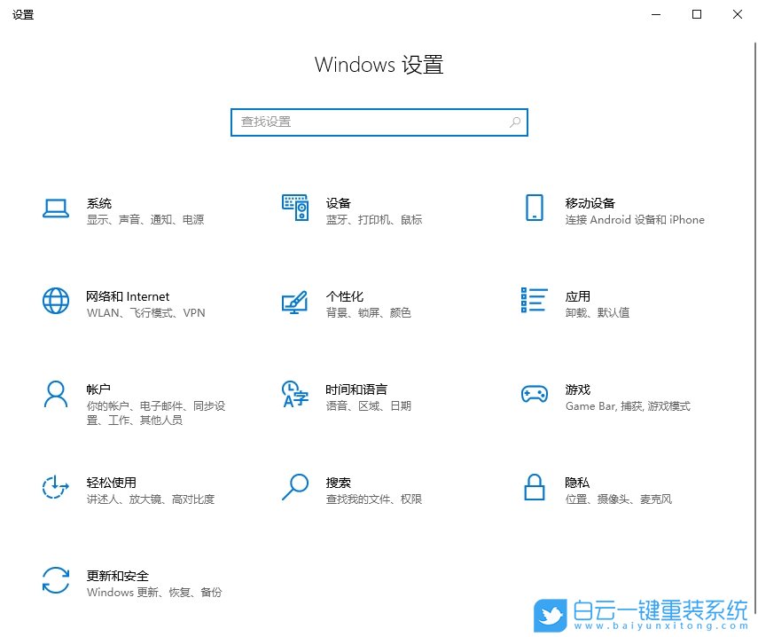Select the 系统 category label

click(98, 202)
